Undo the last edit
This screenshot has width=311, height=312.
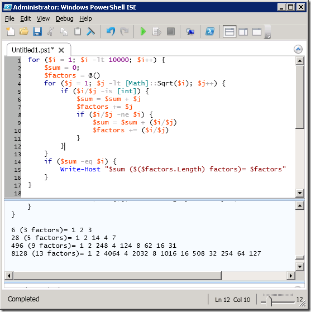coord(111,31)
